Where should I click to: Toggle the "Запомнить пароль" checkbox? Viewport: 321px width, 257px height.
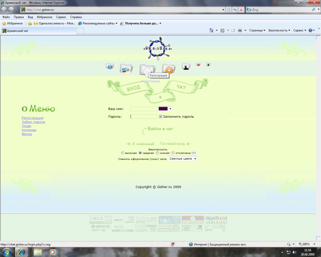click(160, 117)
